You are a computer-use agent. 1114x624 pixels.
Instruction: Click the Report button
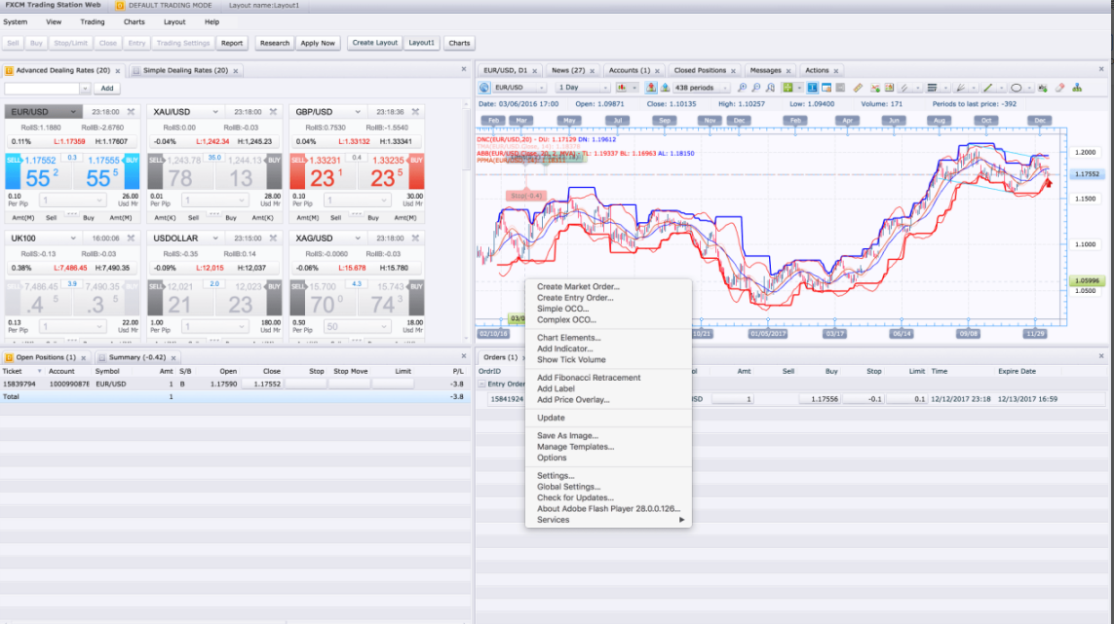click(232, 43)
